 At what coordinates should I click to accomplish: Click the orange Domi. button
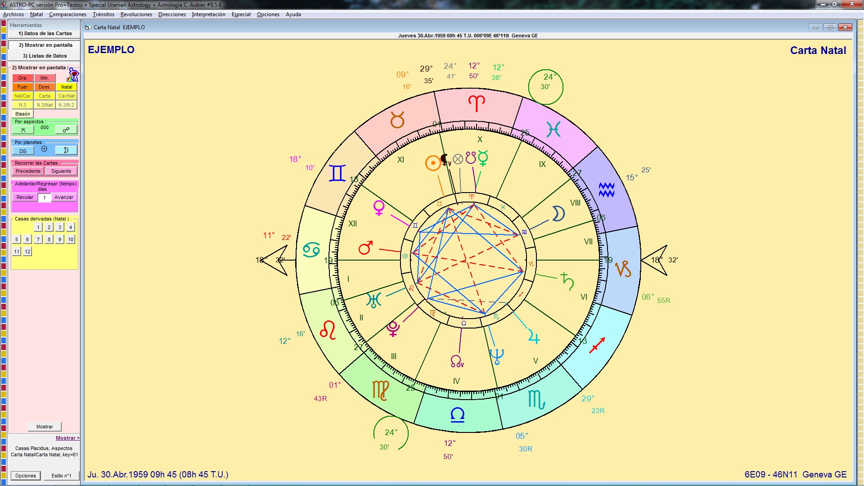pyautogui.click(x=45, y=87)
